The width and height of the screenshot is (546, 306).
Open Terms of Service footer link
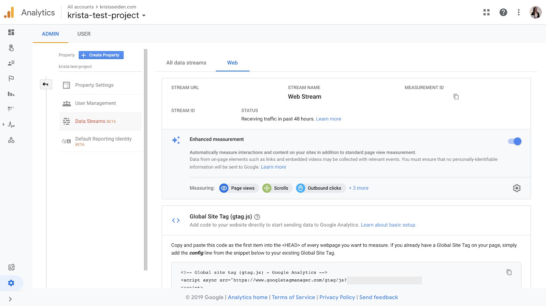point(293,297)
